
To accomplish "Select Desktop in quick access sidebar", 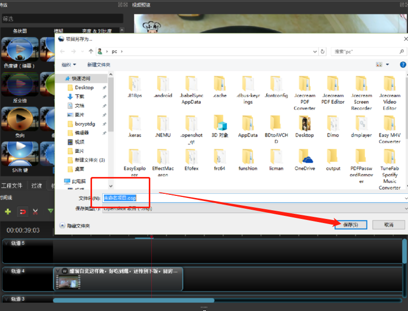I will click(84, 87).
